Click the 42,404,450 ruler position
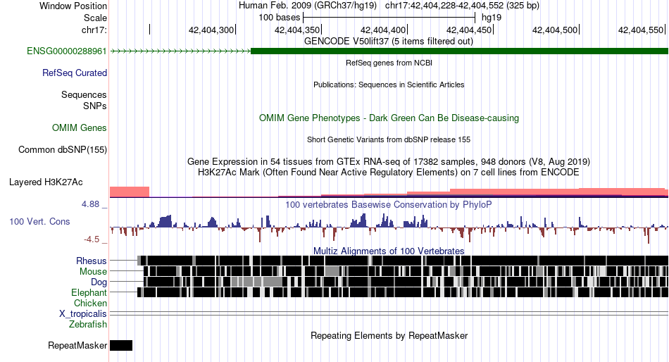The image size is (669, 362). [x=469, y=30]
